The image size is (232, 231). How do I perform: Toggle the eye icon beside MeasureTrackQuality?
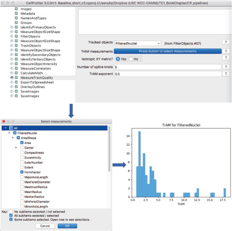[x=12, y=78]
